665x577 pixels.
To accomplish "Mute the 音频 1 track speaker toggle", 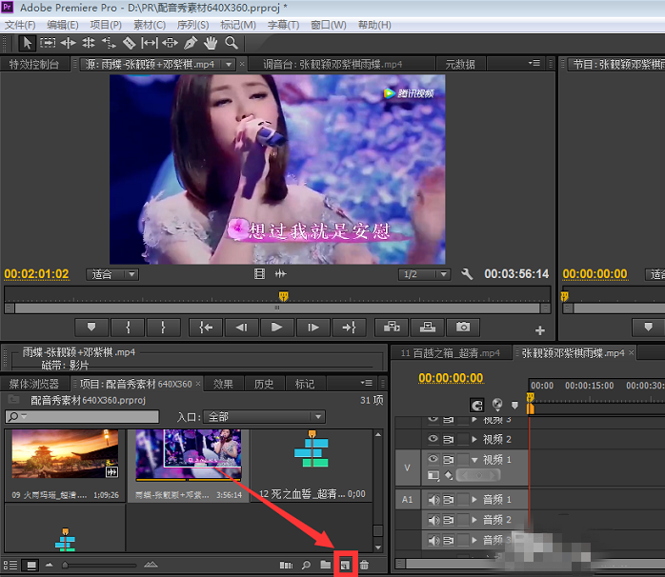I will coord(433,499).
